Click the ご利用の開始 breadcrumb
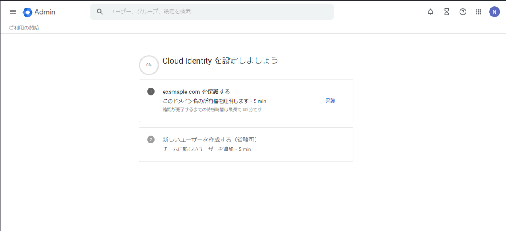This screenshot has width=506, height=231. click(x=24, y=28)
